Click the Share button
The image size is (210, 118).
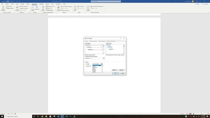tap(197, 4)
